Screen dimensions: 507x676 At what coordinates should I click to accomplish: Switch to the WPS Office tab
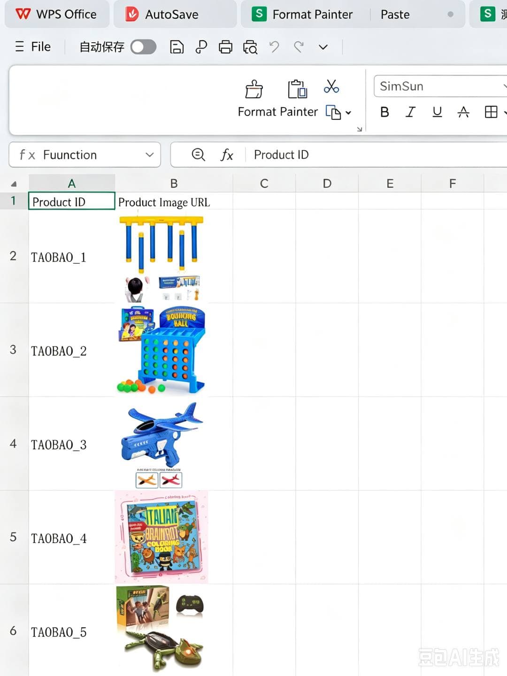[x=57, y=14]
